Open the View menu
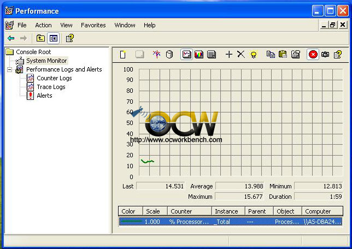 click(x=66, y=25)
